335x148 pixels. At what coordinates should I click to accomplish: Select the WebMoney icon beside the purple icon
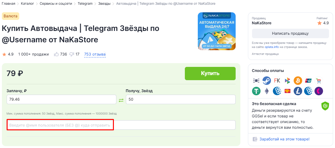point(308,91)
